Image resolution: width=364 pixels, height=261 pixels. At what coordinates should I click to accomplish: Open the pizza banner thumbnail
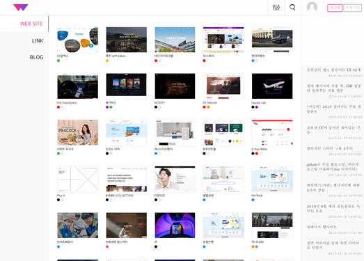point(126,133)
